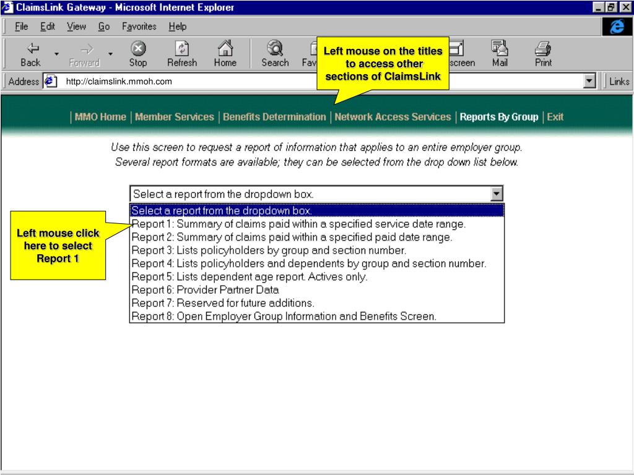
Task: Open the Favorites menu
Action: (139, 27)
